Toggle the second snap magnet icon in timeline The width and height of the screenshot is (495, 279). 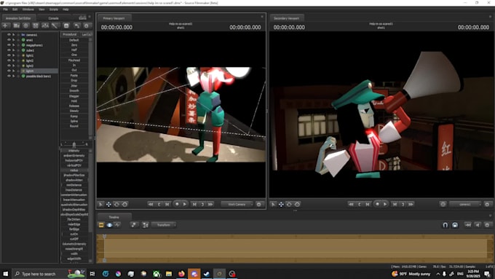(x=455, y=225)
